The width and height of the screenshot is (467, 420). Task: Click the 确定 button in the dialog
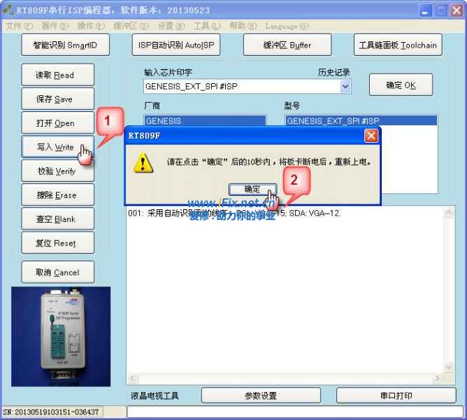(x=252, y=189)
